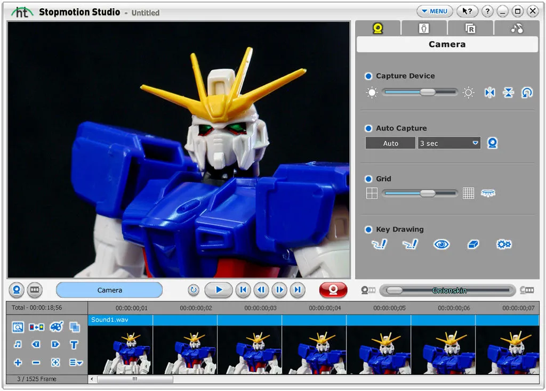Click the overlapping squares duplicate tool

[x=75, y=327]
